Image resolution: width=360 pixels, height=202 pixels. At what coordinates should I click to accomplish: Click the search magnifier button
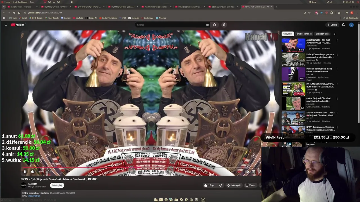point(215,25)
